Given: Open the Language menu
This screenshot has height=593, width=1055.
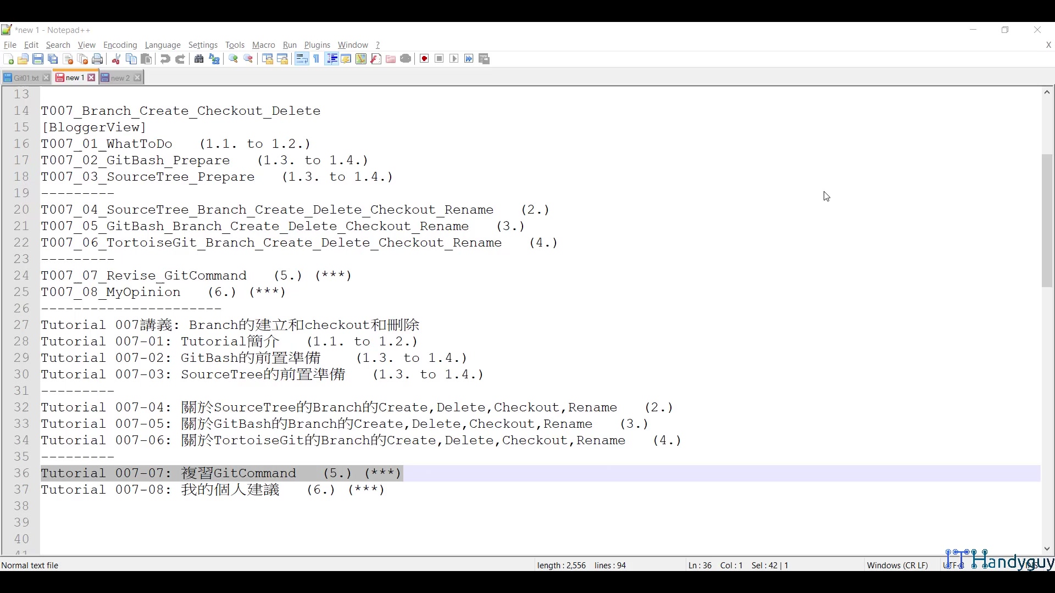Looking at the screenshot, I should tap(163, 45).
